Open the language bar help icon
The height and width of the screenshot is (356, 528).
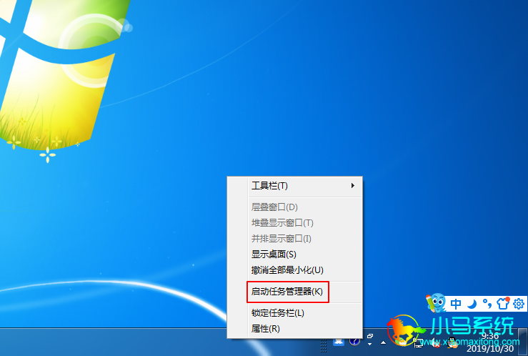point(354,340)
